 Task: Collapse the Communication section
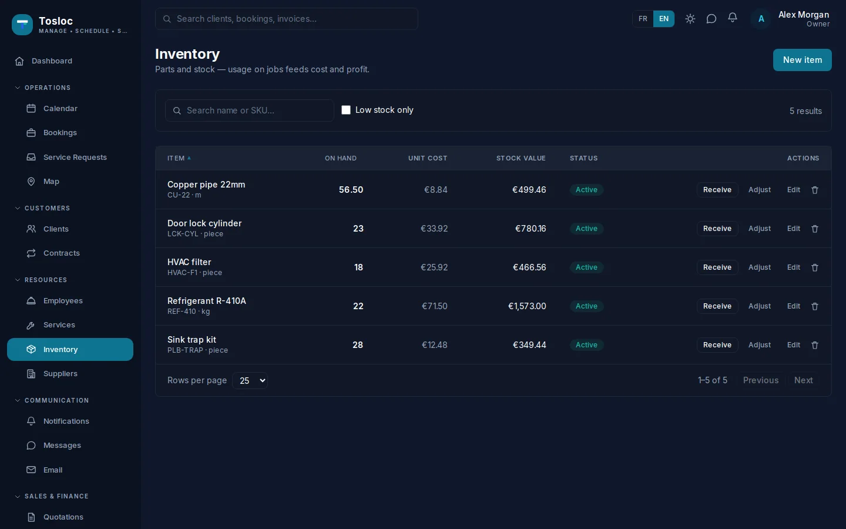click(52, 400)
